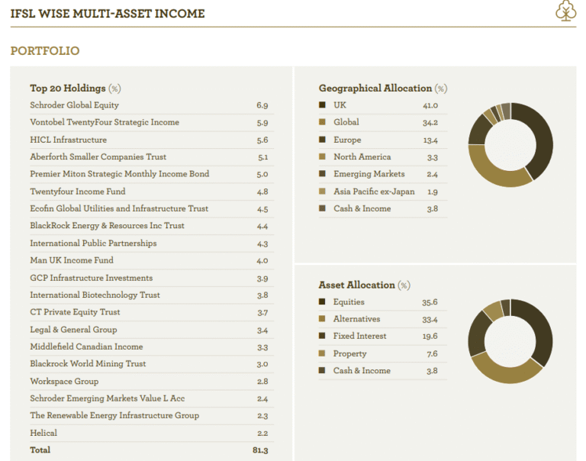Select International Public Partnerships row
586x461 pixels.
tap(152, 243)
